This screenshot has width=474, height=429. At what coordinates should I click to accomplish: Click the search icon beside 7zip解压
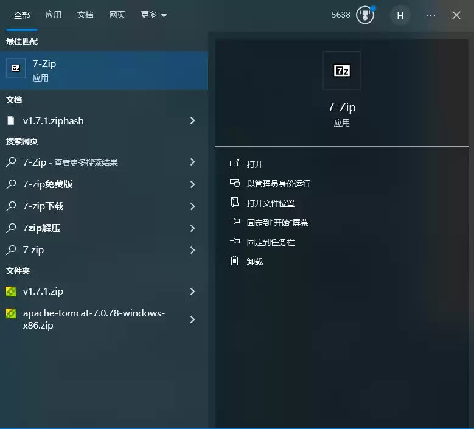[11, 228]
